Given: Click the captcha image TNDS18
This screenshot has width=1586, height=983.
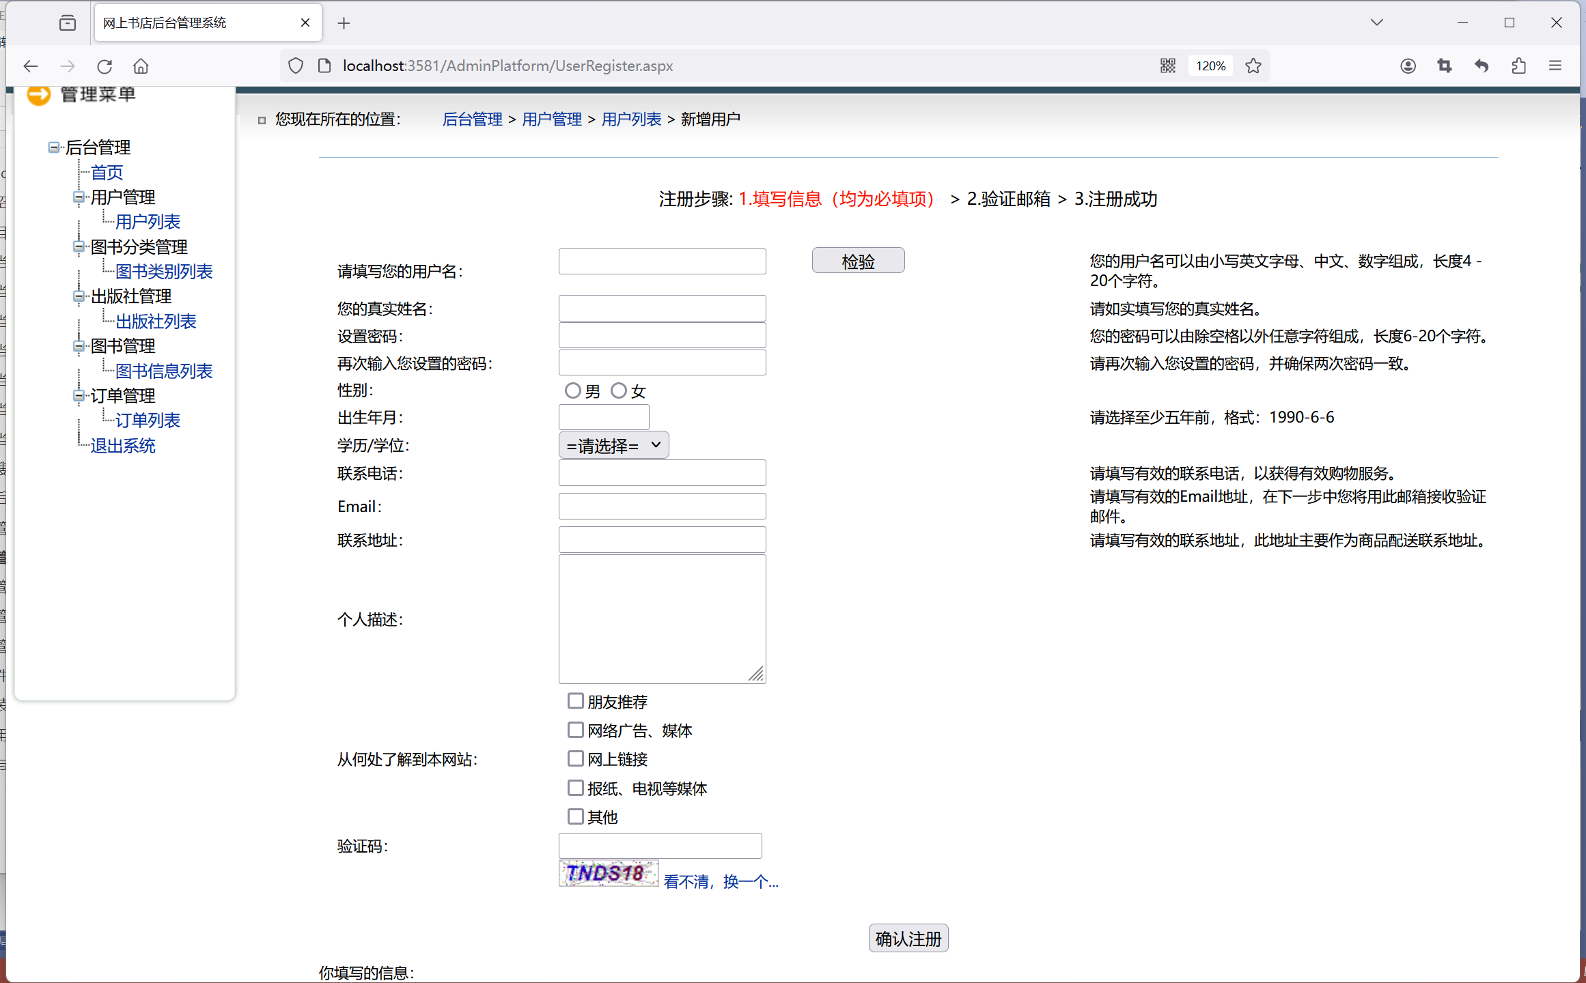Looking at the screenshot, I should coord(608,873).
